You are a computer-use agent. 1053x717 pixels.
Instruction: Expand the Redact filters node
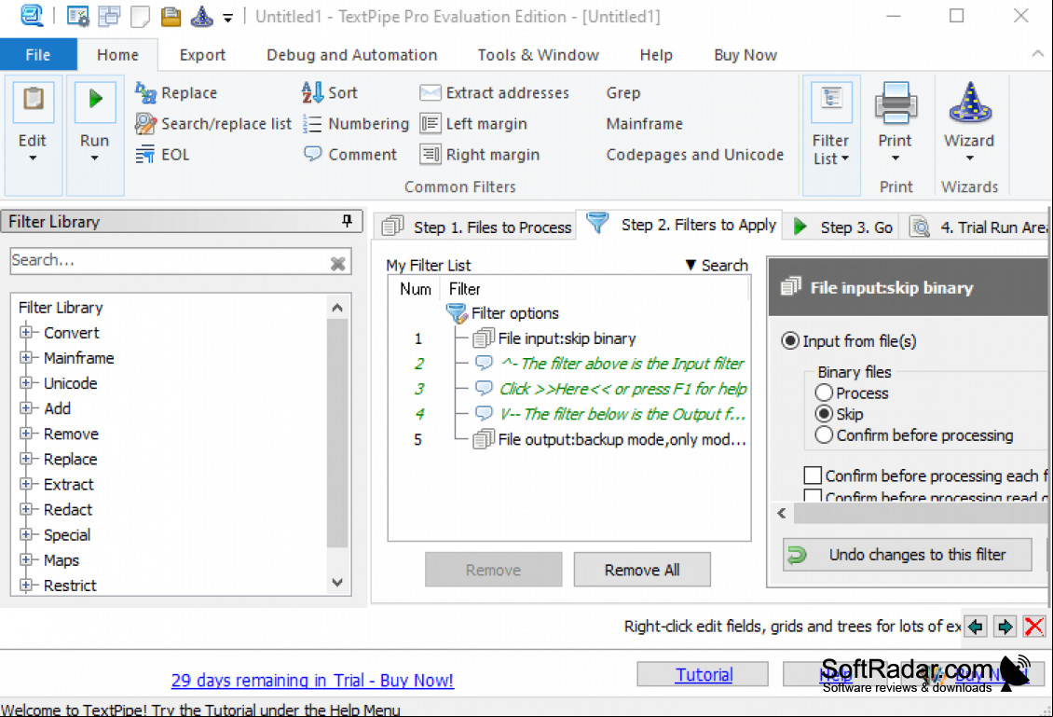(26, 509)
